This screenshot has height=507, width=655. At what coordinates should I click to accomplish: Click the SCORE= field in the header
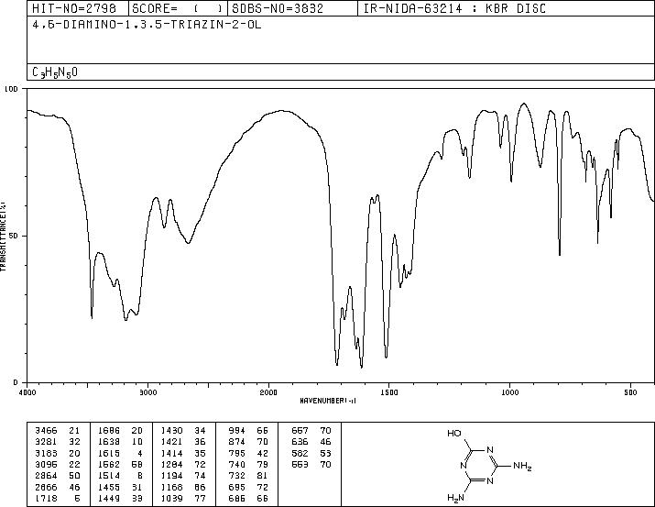click(178, 8)
